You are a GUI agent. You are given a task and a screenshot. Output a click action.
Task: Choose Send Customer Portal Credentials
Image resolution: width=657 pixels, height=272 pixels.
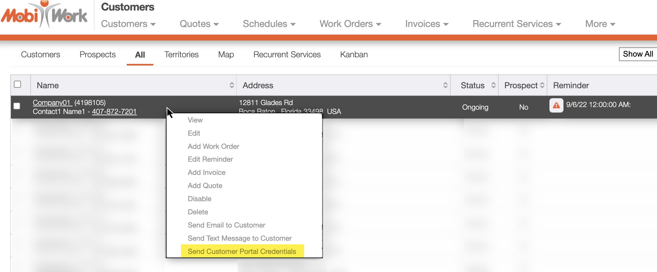point(242,251)
